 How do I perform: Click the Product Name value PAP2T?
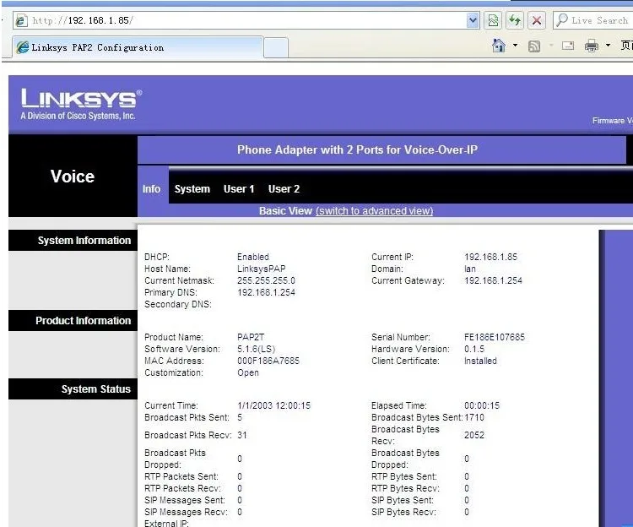coord(251,337)
